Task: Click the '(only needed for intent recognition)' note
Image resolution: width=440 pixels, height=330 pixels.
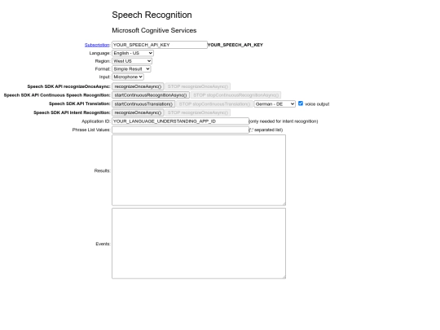Action: click(x=283, y=121)
